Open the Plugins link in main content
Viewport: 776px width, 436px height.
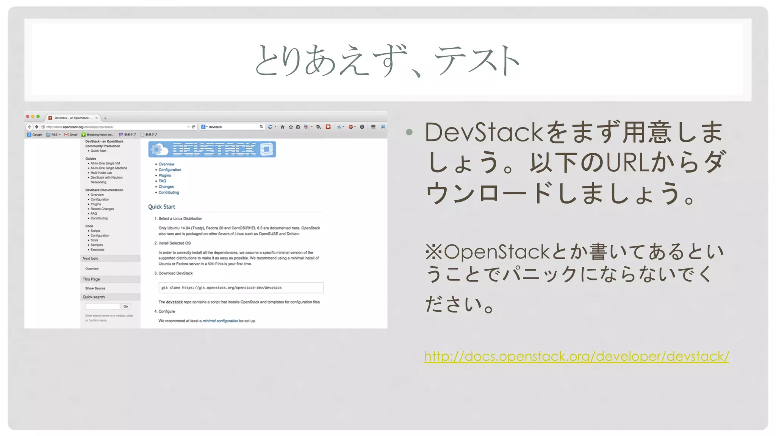click(165, 175)
